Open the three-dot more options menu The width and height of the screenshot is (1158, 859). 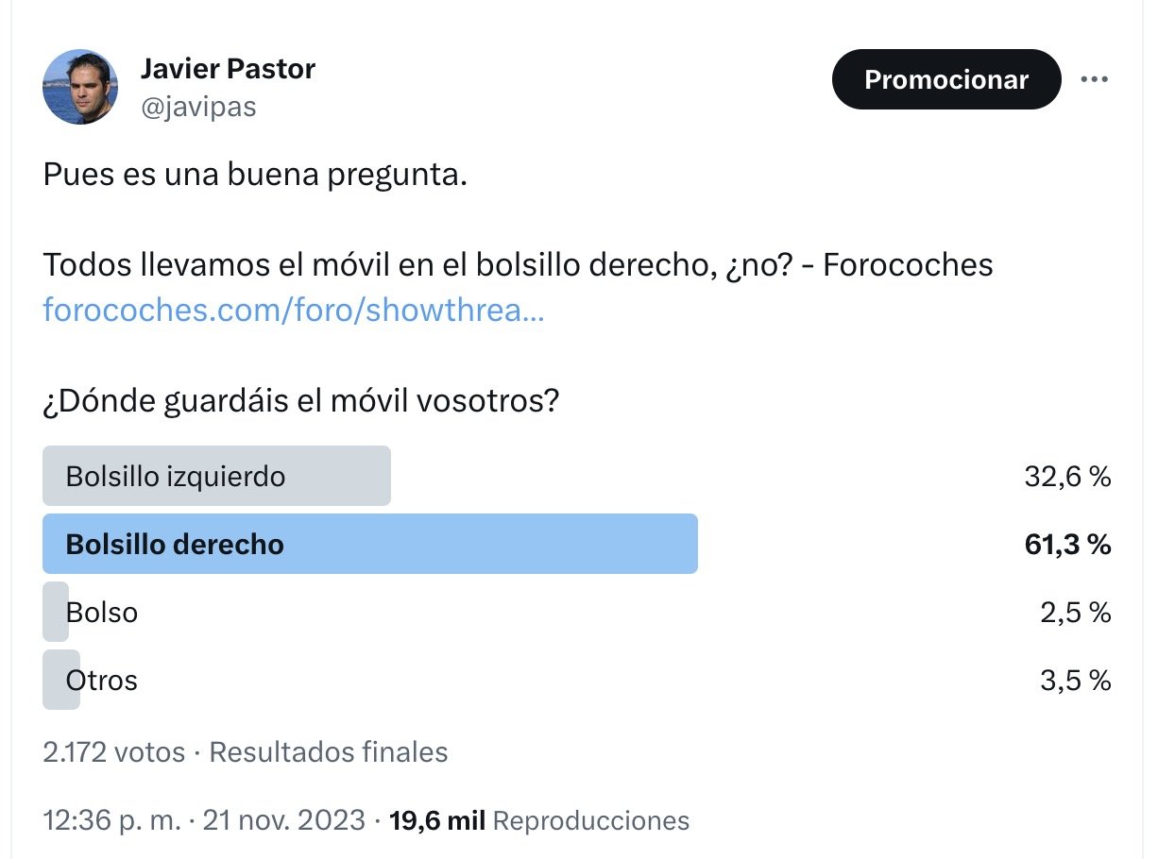(x=1094, y=79)
